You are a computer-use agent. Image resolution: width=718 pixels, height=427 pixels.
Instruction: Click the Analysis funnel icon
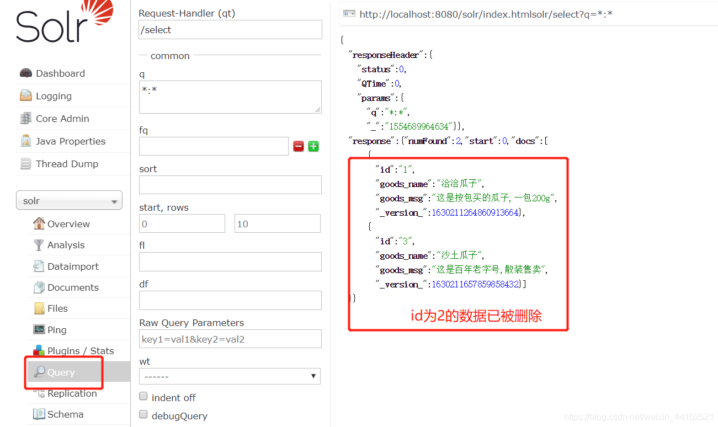click(39, 244)
